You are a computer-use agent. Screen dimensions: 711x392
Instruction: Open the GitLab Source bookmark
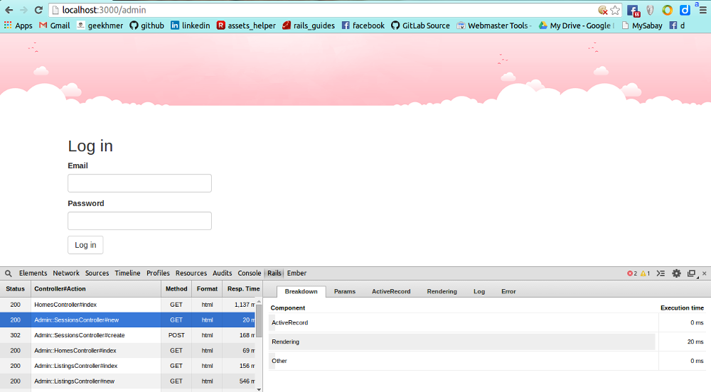[x=420, y=26]
